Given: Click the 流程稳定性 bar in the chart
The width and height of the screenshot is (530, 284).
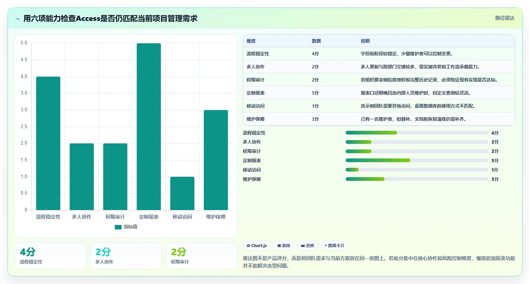Looking at the screenshot, I should click(48, 143).
